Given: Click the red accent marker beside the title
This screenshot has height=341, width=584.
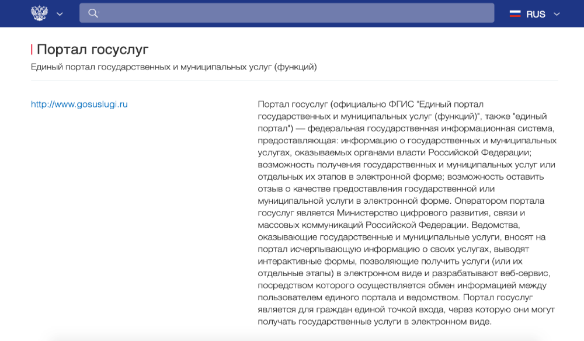Looking at the screenshot, I should [x=32, y=50].
